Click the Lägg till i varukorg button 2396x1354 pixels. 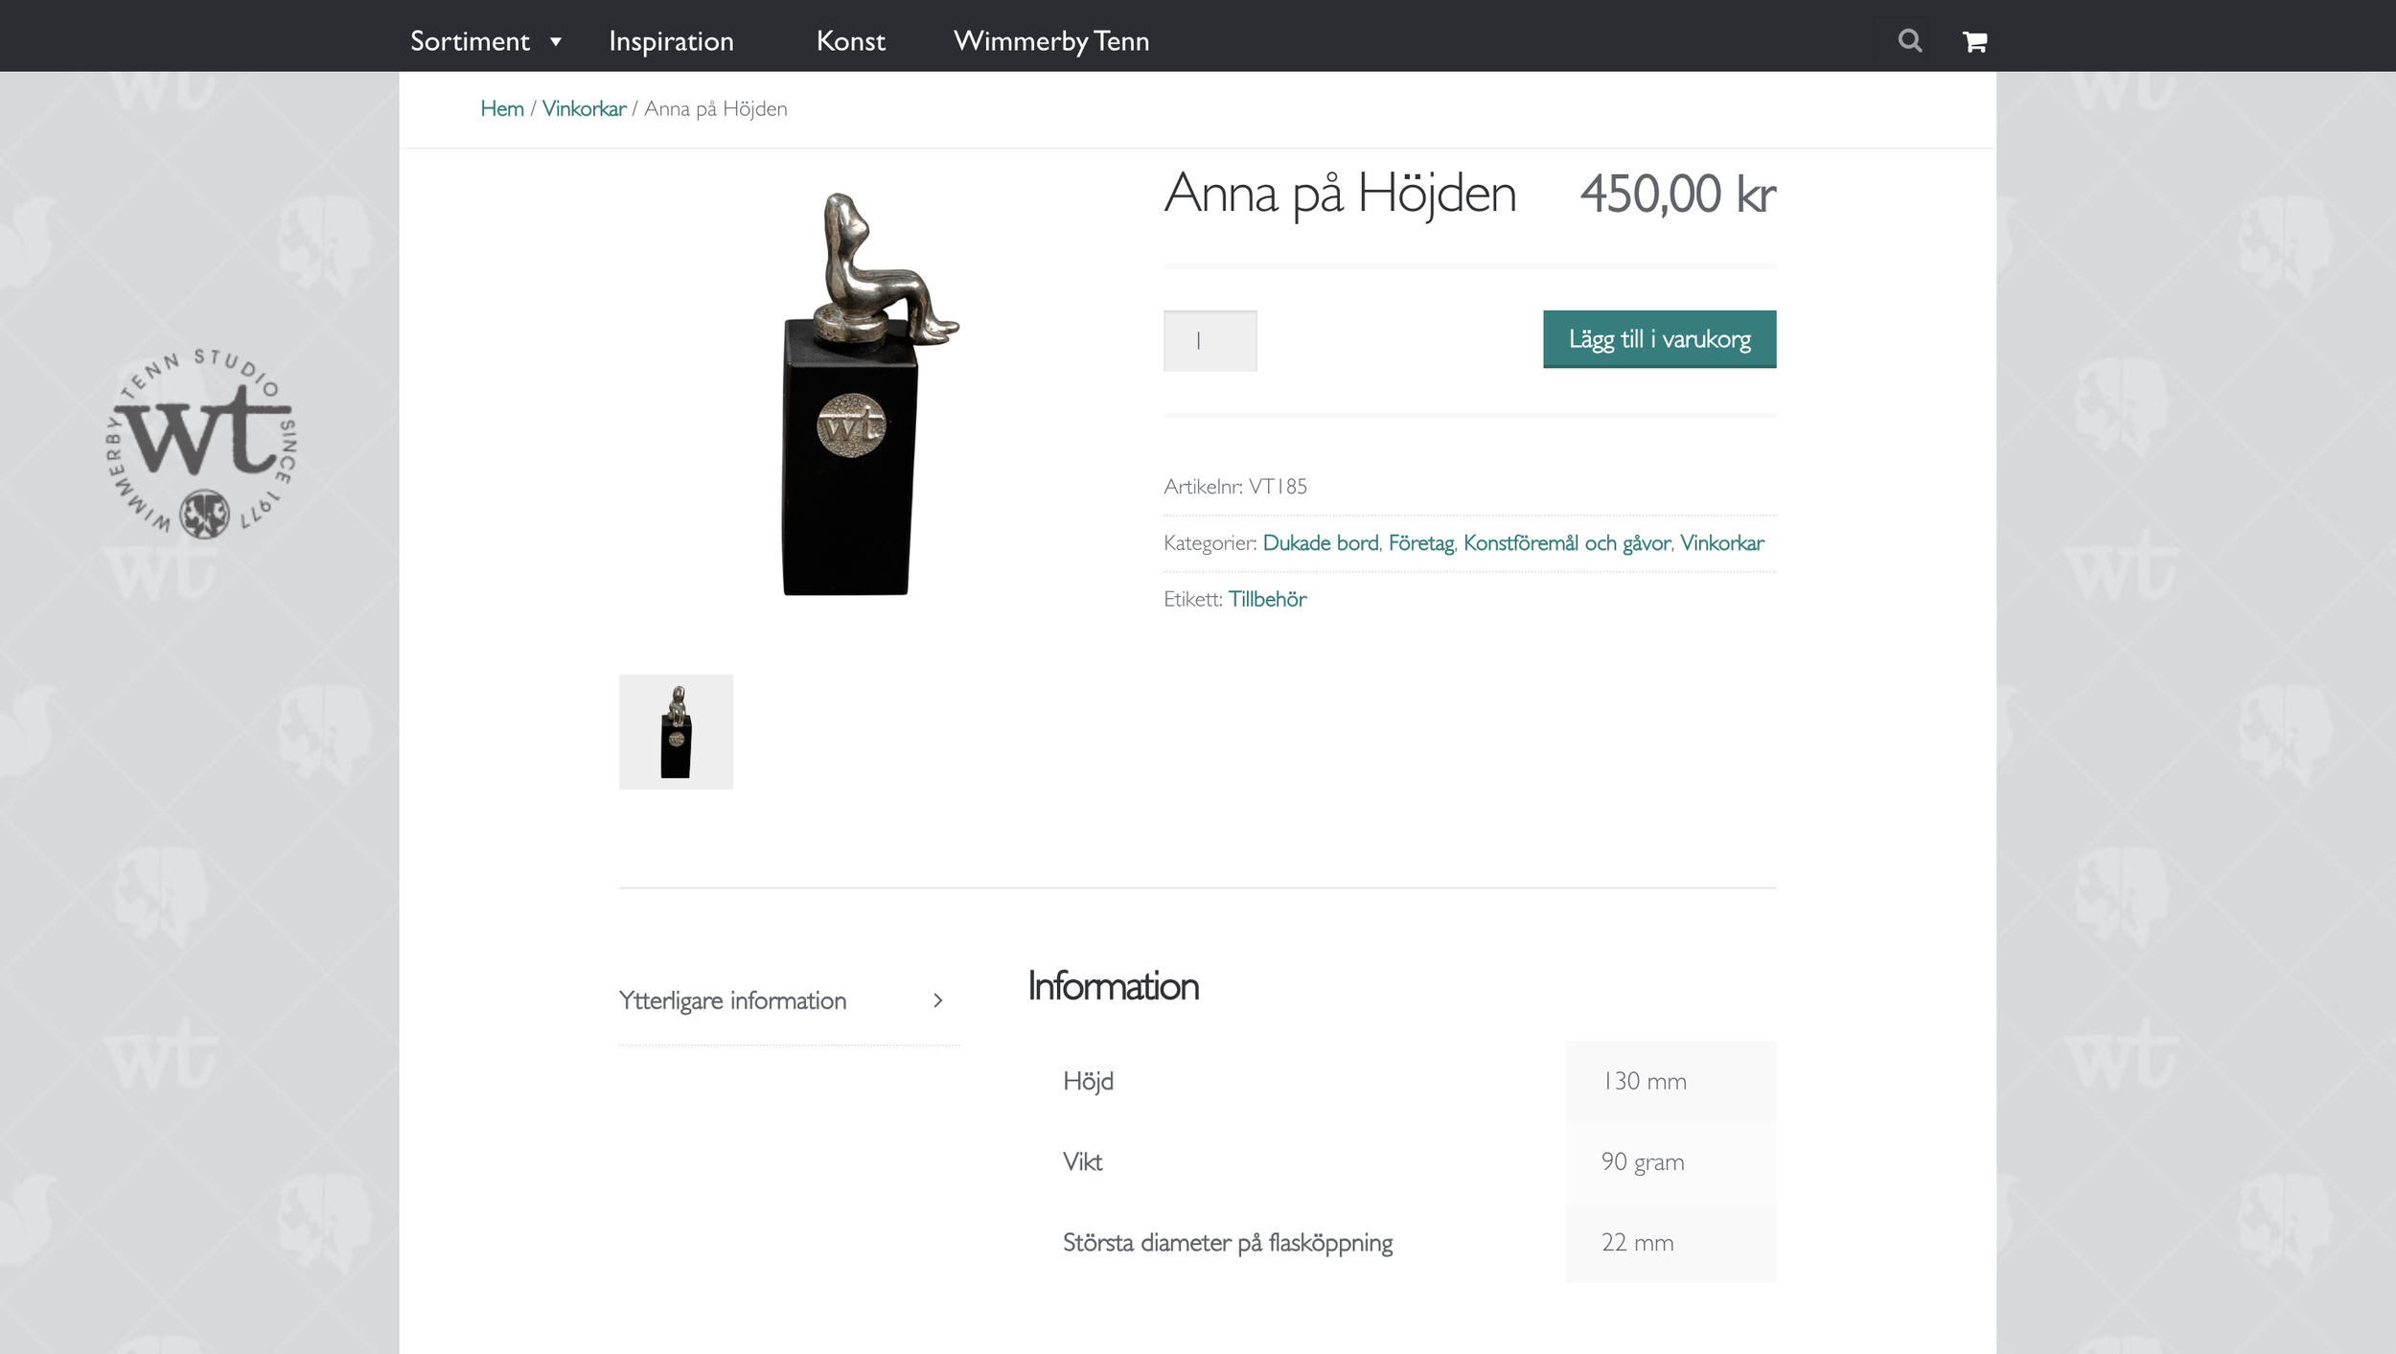click(x=1659, y=339)
